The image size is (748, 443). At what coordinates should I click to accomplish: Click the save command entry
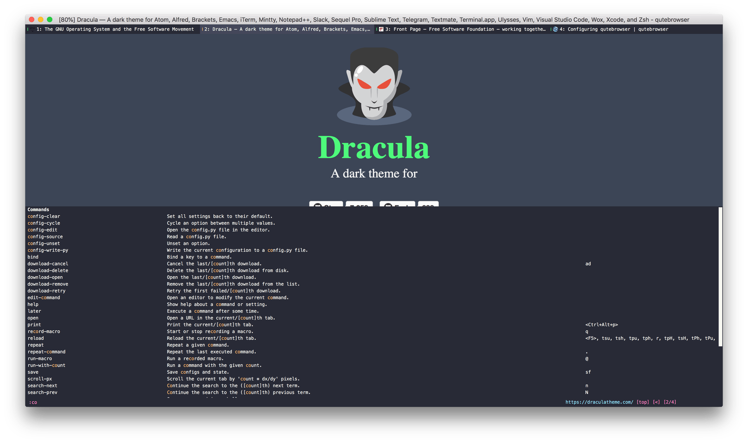point(33,372)
